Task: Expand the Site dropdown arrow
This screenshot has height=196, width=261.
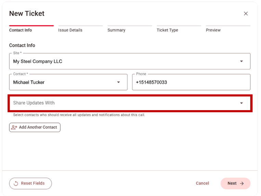Action: coord(242,62)
